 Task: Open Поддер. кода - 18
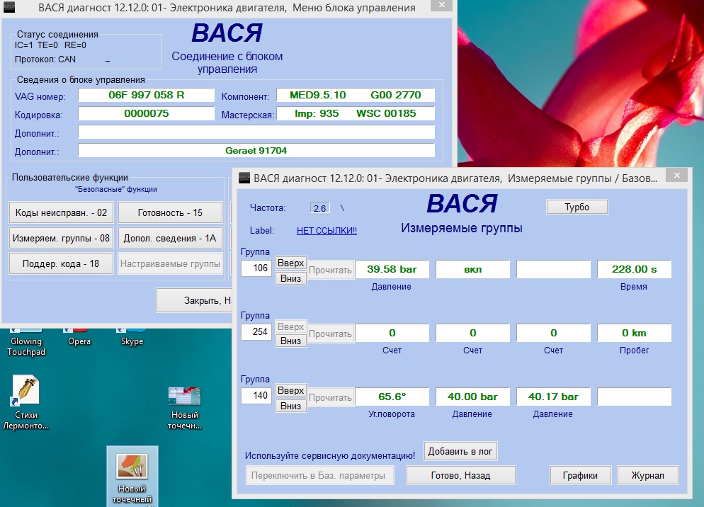(x=61, y=263)
